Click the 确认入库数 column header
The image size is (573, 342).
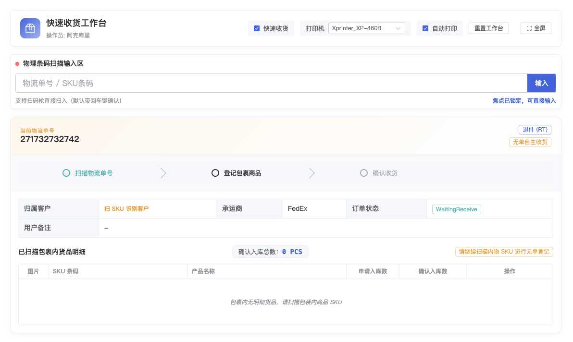(433, 271)
